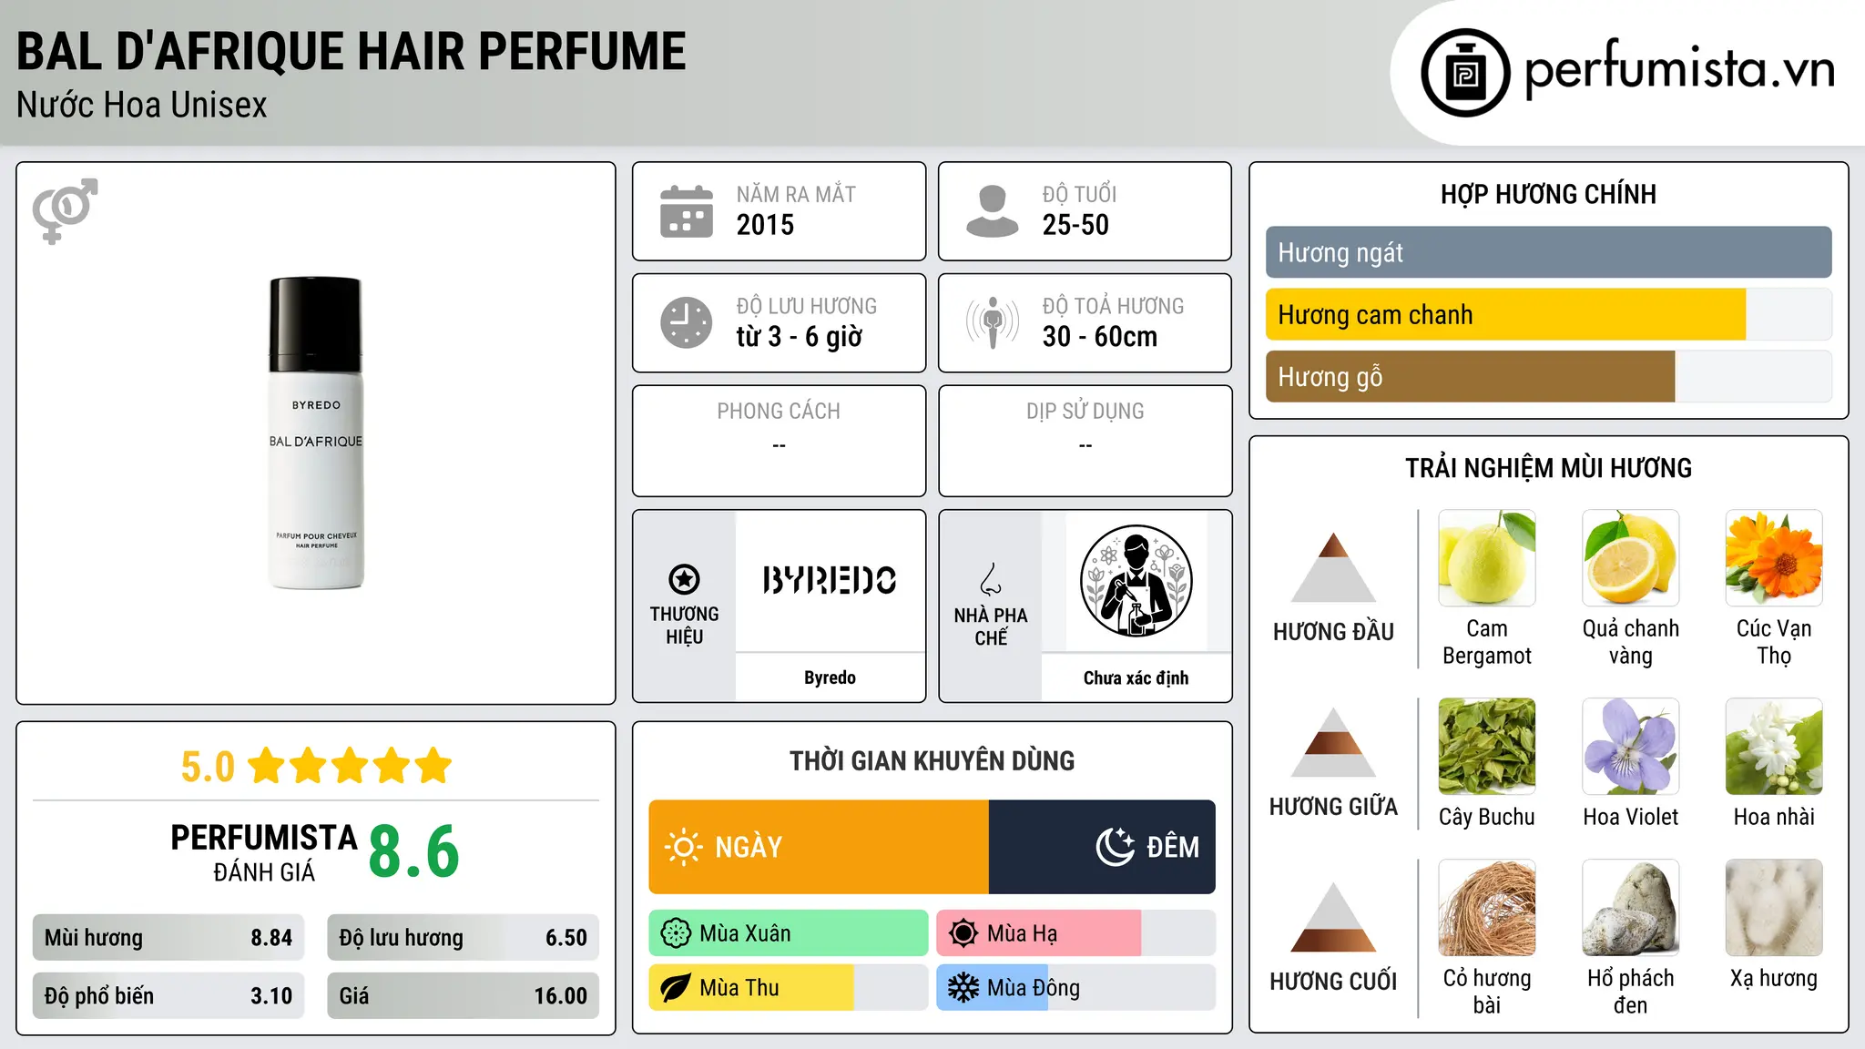Click the sillage icon beside Độ toả hương
The width and height of the screenshot is (1865, 1049).
pos(993,322)
